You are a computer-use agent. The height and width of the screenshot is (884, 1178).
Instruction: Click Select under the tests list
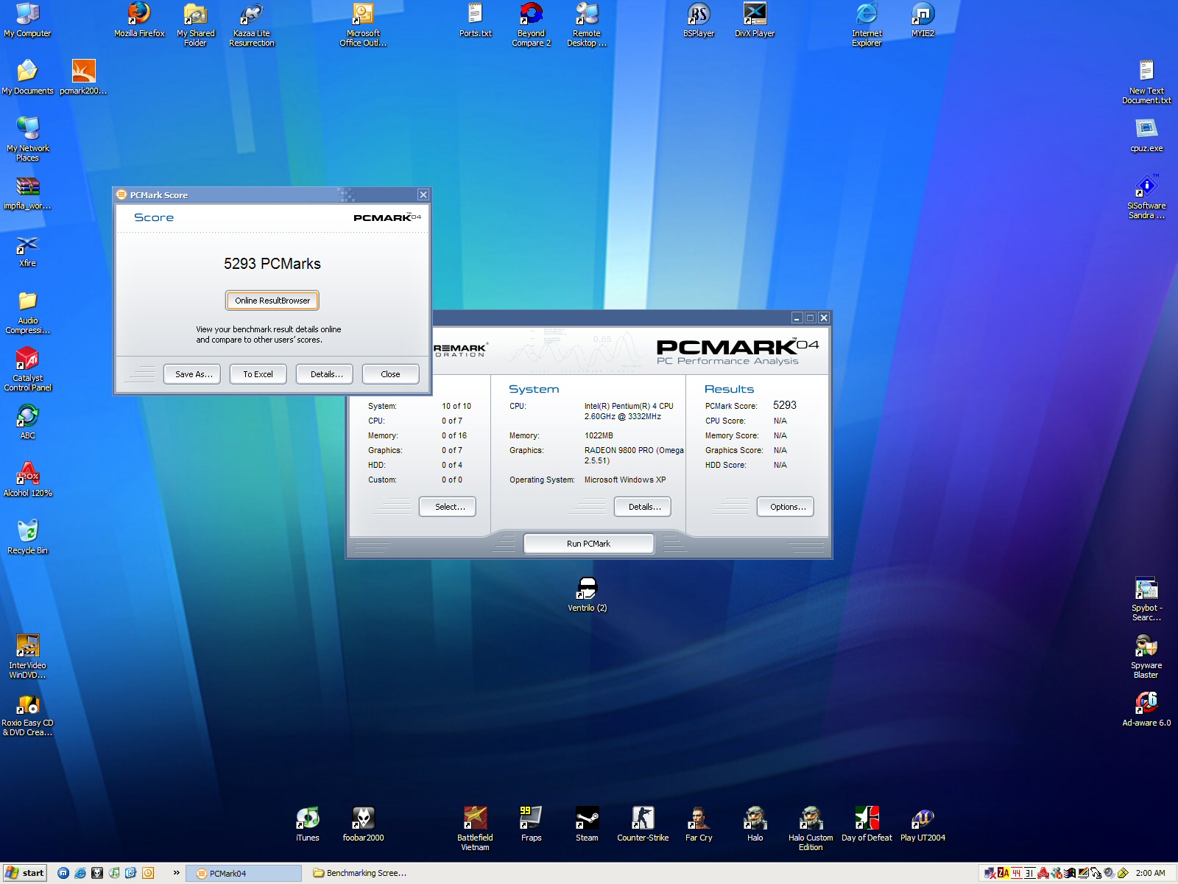click(x=448, y=507)
